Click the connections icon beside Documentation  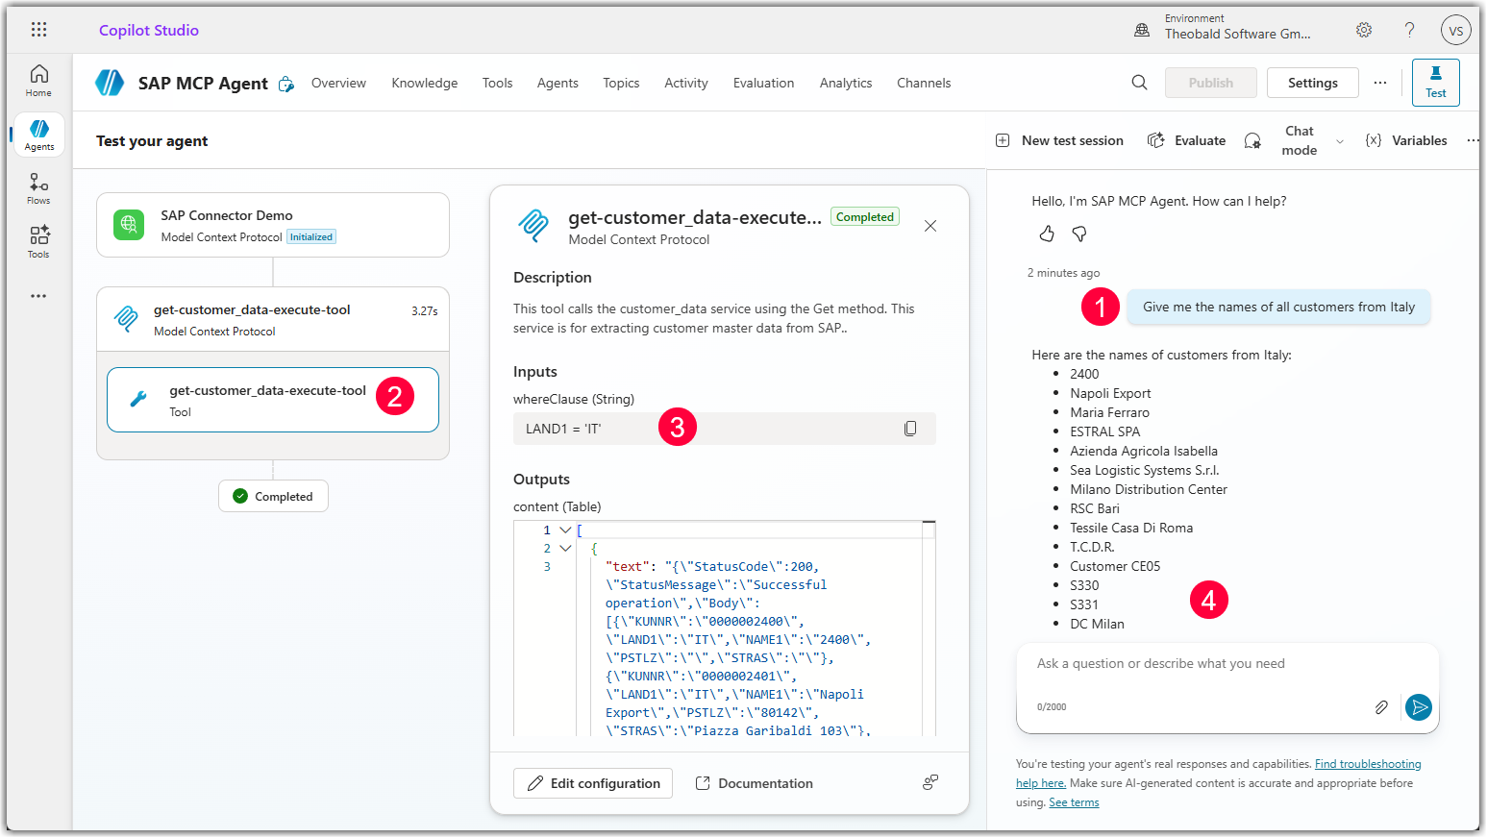[x=930, y=782]
